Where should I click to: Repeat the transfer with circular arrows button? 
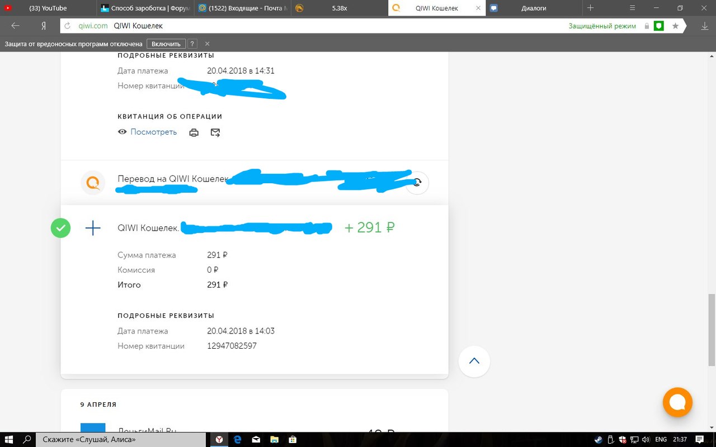[417, 183]
